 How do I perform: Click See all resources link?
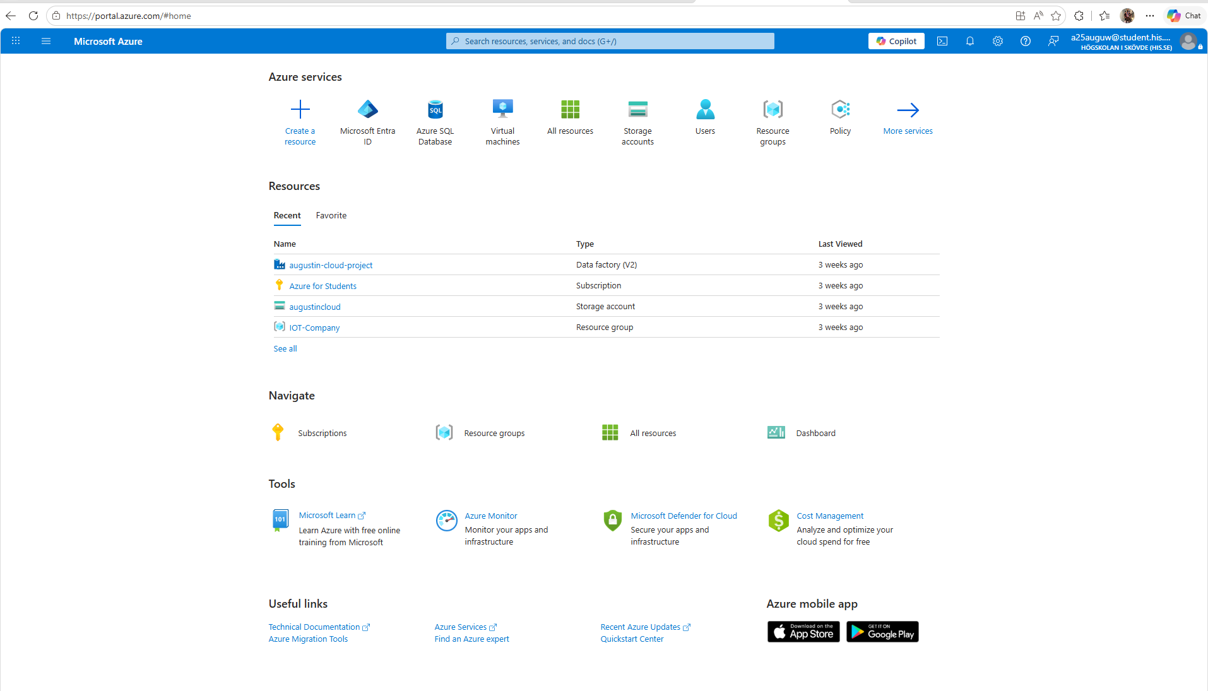pos(285,348)
